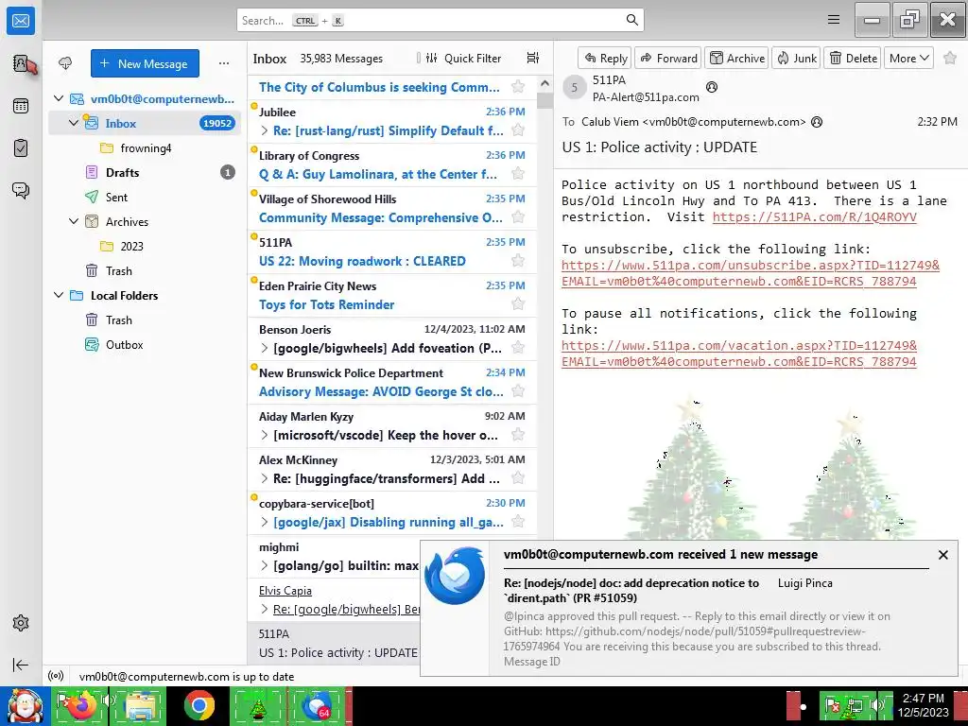The height and width of the screenshot is (726, 968).
Task: Click volume icon in system tray
Action: 875,706
